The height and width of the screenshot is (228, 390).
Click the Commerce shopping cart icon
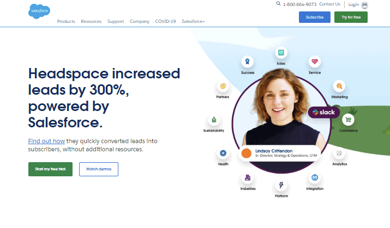(347, 119)
